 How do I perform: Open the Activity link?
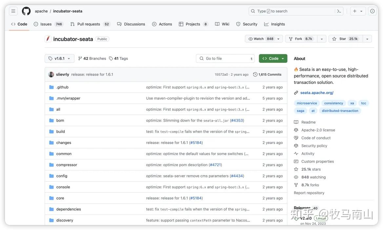(304, 153)
